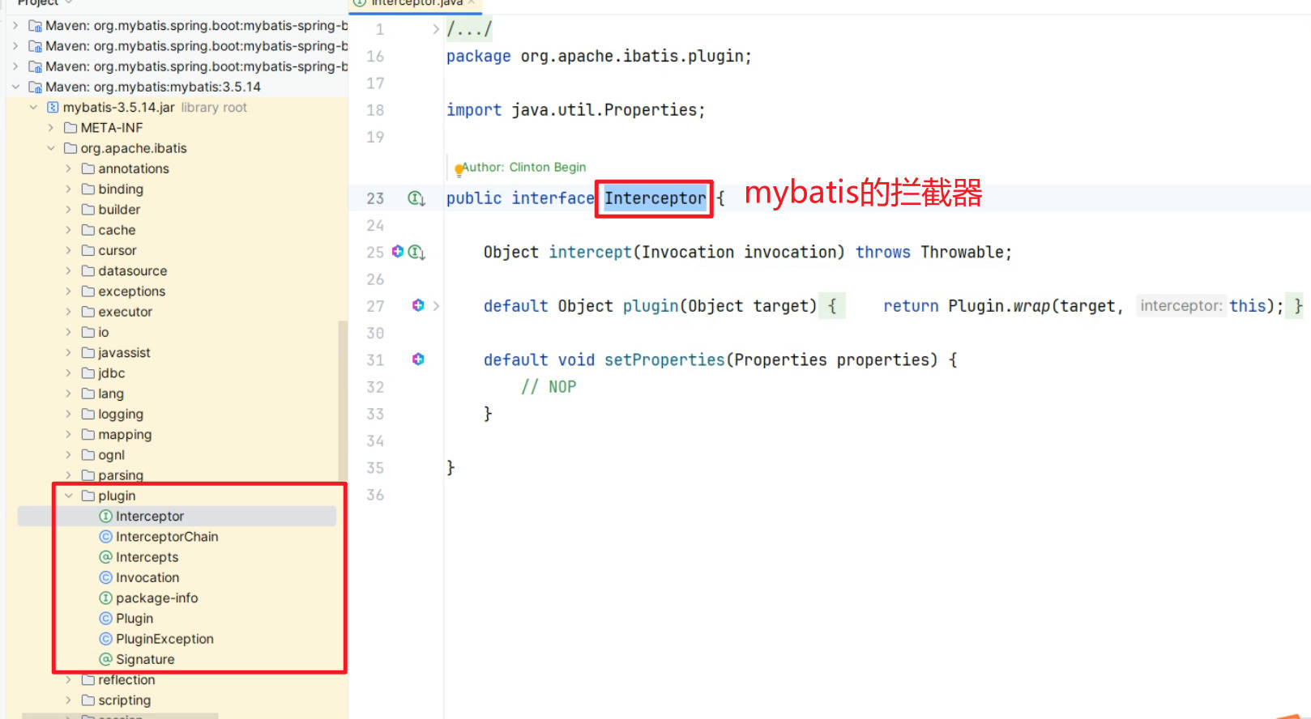Image resolution: width=1311 pixels, height=719 pixels.
Task: Click the implementations gutter icon on line 23
Action: [416, 198]
